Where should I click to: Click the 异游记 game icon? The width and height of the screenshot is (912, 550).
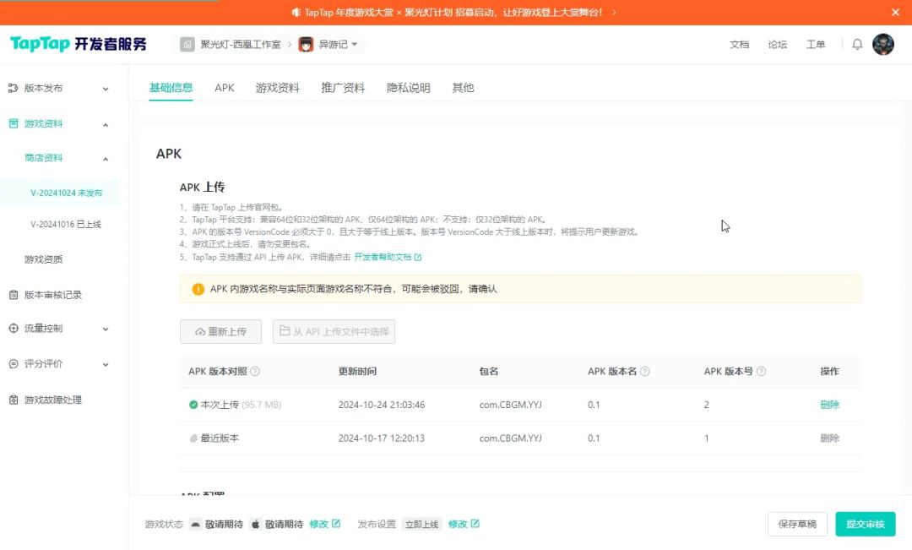(306, 45)
